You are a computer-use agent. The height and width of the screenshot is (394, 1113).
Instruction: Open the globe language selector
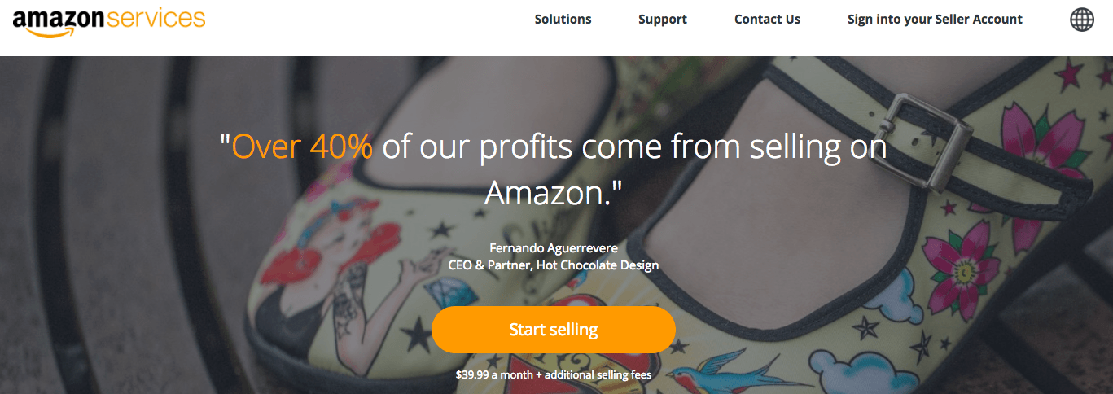1082,20
